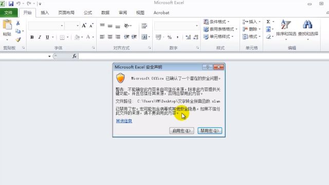The width and height of the screenshot is (329, 185).
Task: Open the More Information link in dialog
Action: click(x=124, y=121)
